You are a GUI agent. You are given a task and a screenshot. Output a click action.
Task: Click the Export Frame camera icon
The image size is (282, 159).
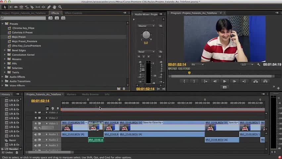(x=225, y=87)
